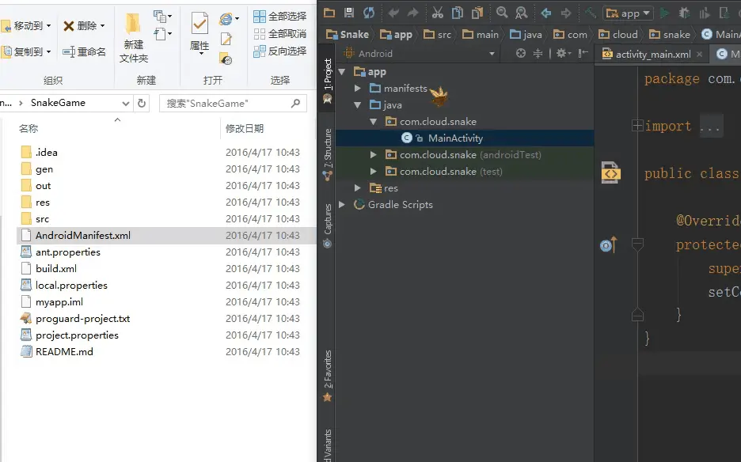
Task: Click the Debug app bug icon
Action: pyautogui.click(x=684, y=13)
